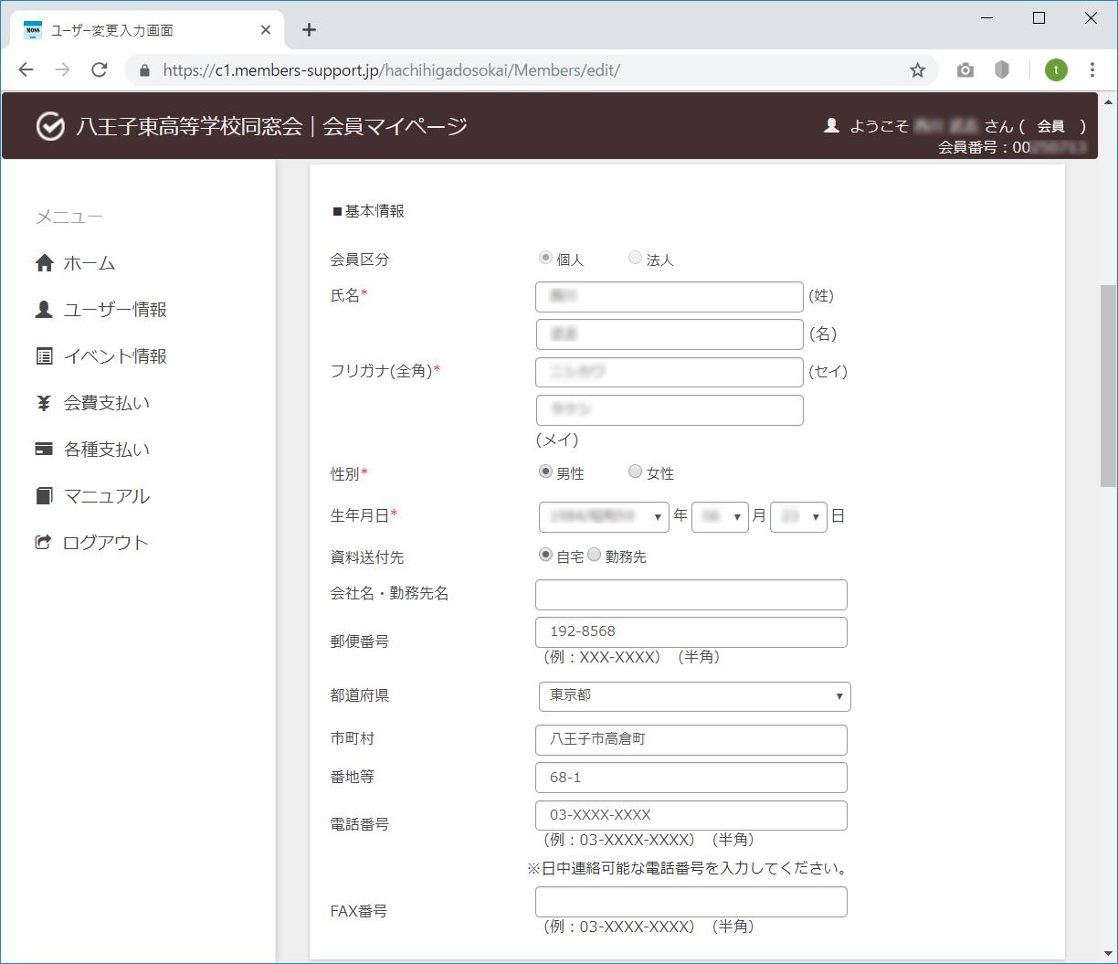Screen dimensions: 1118x964
Task: Click the セイ furigana field
Action: (x=670, y=372)
